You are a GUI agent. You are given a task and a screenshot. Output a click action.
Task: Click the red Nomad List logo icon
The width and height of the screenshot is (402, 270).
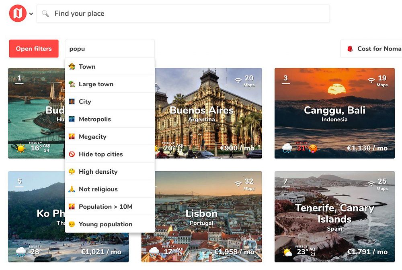(18, 13)
